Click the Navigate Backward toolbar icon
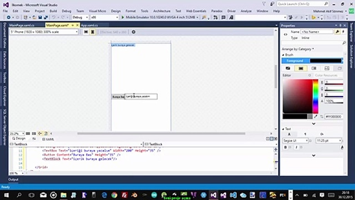Image resolution: width=355 pixels, height=200 pixels. [x=9, y=17]
